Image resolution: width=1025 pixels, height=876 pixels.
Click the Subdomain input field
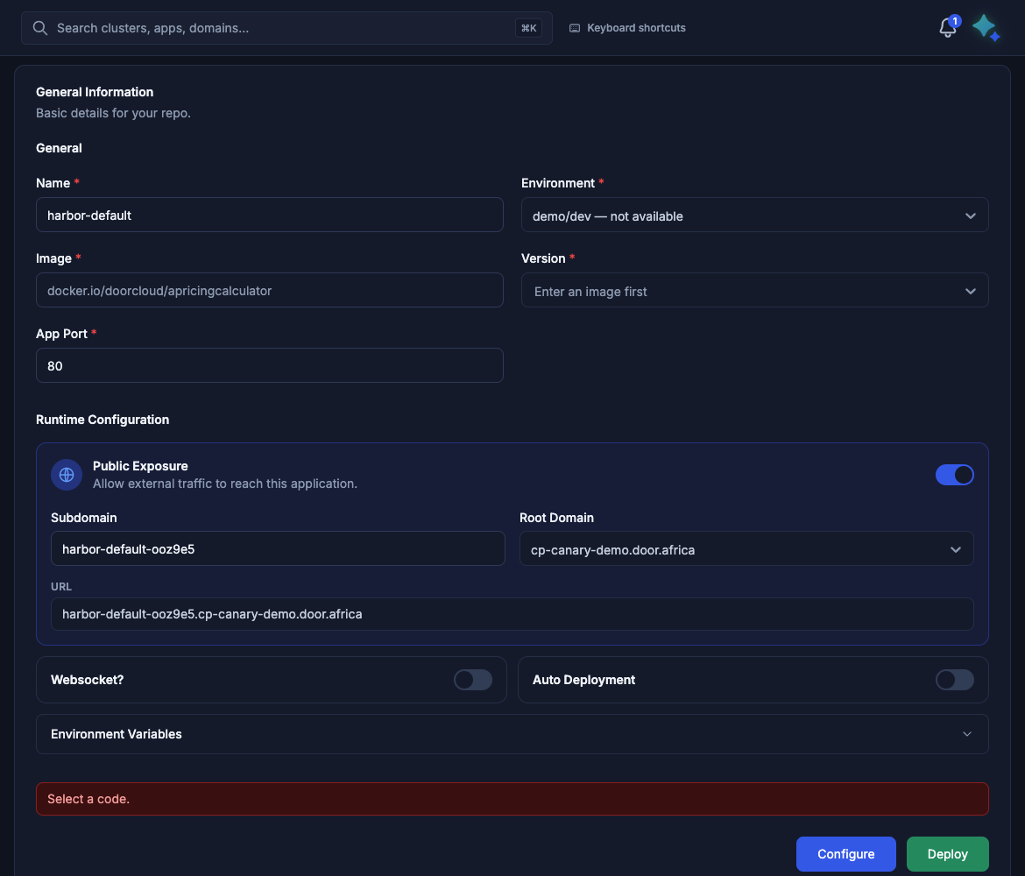(x=278, y=548)
